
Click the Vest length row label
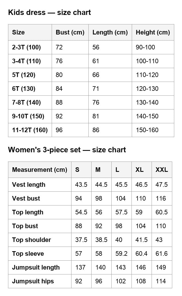tap(29, 184)
